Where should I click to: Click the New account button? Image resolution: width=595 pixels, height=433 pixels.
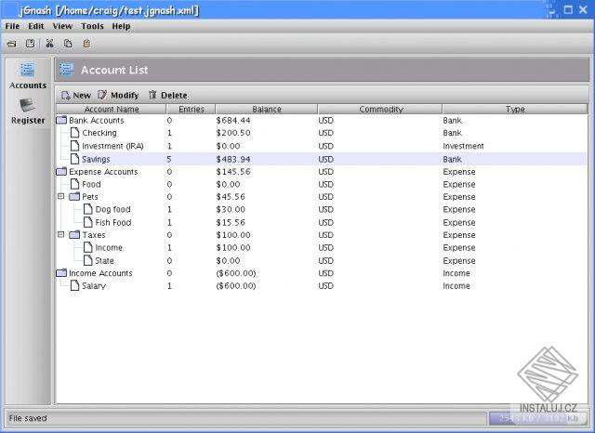tap(76, 95)
